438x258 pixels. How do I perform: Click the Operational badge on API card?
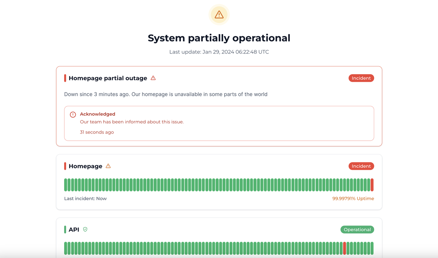[x=357, y=229]
